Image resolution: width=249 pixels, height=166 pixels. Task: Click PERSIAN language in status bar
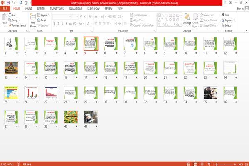click(x=27, y=164)
